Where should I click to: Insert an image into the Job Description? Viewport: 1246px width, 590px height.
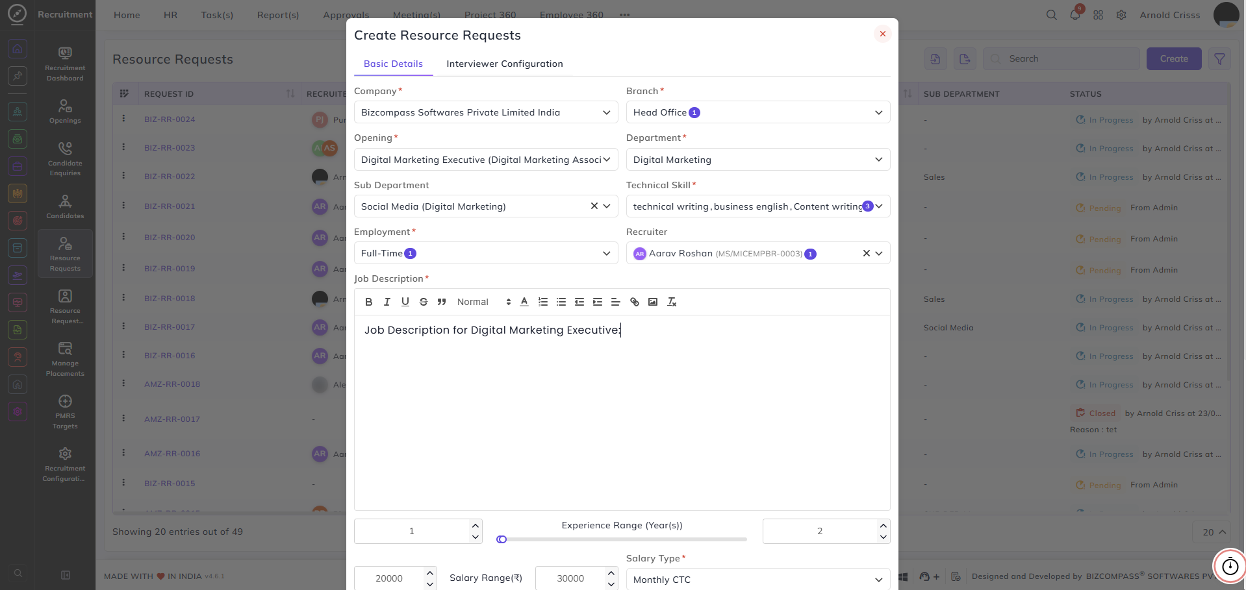pos(653,302)
